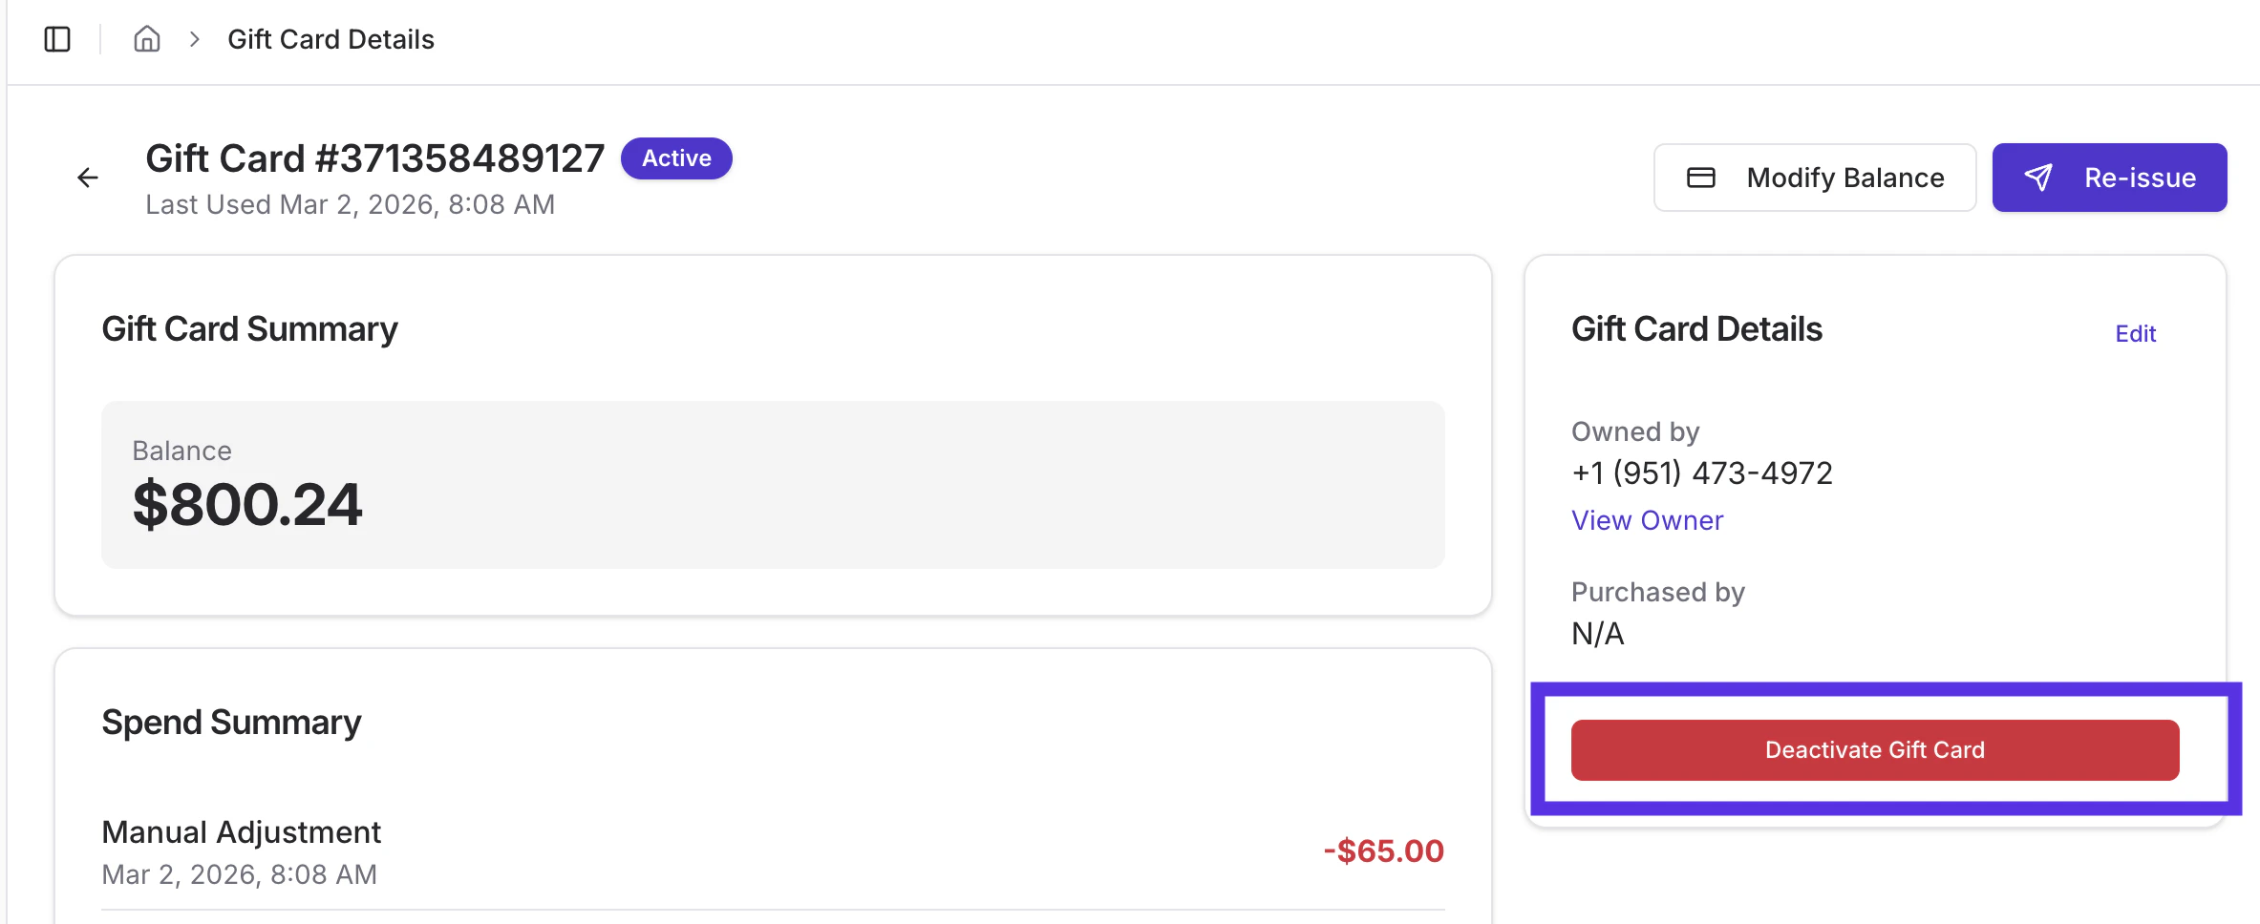The image size is (2260, 924).
Task: Click the back arrow beside the gift card title
Action: (x=88, y=178)
